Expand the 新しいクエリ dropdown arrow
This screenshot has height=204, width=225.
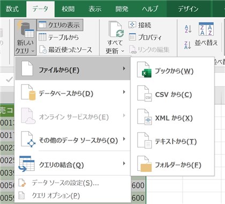coord(33,51)
